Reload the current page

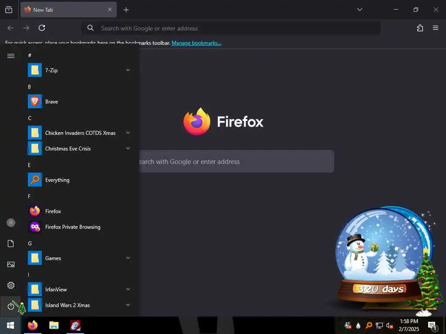[42, 28]
